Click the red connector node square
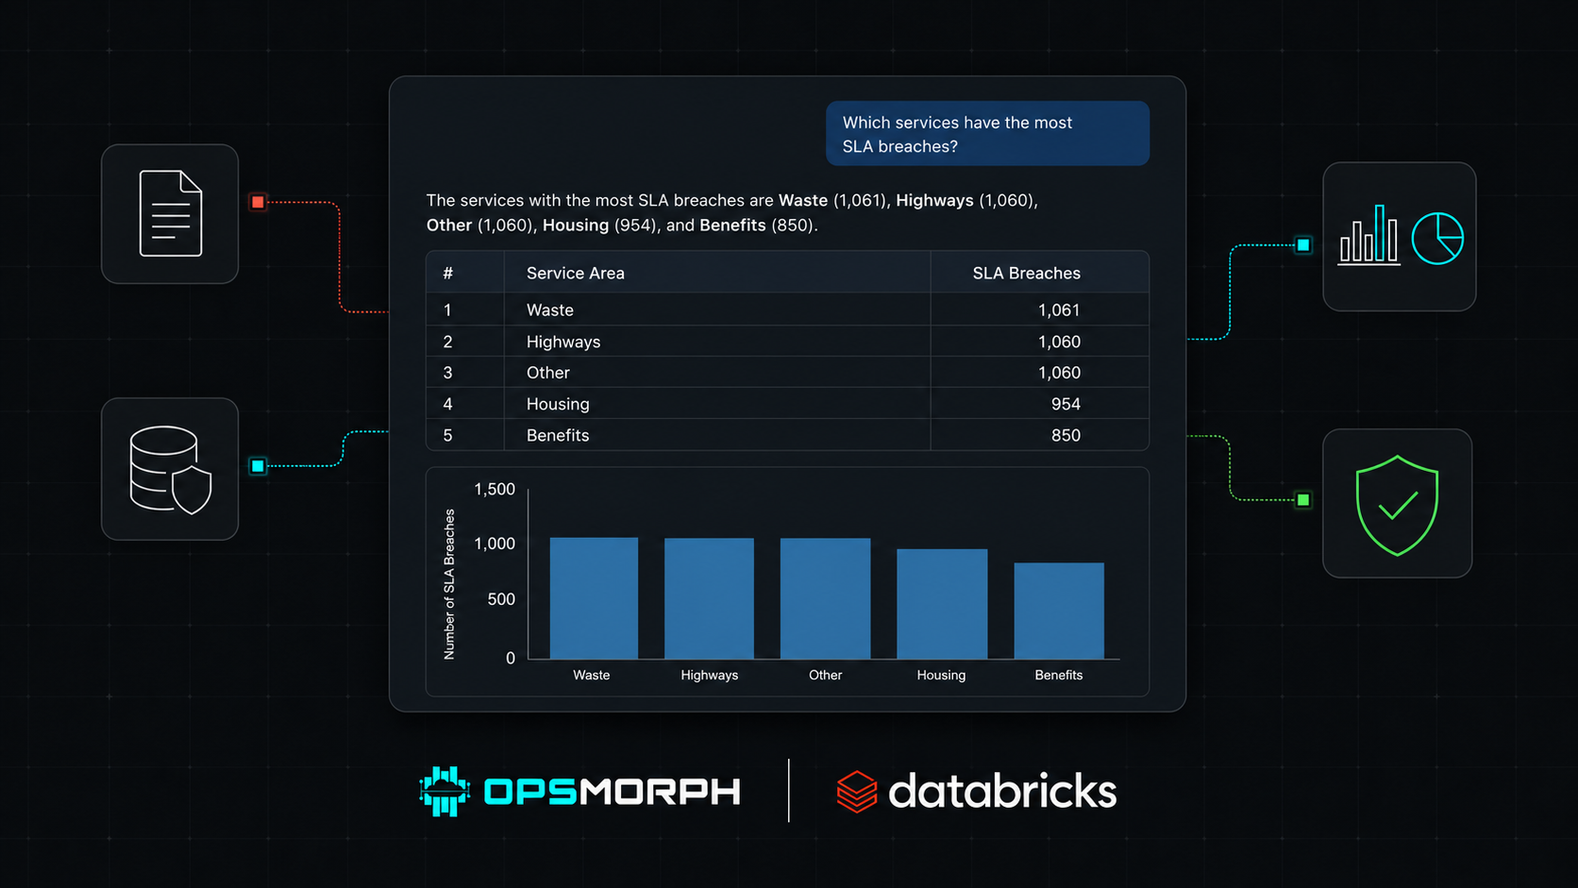1578x888 pixels. tap(258, 202)
